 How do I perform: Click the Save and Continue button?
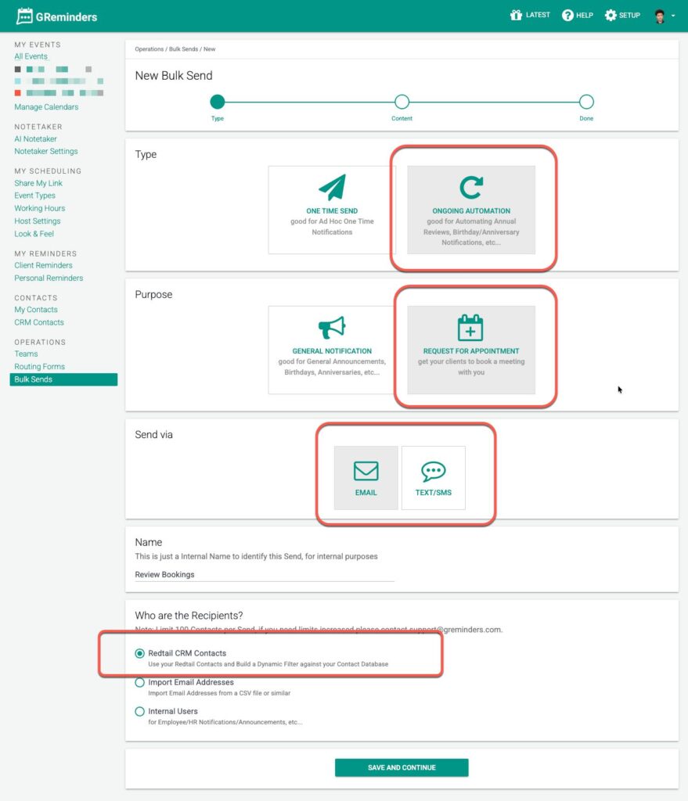[402, 767]
